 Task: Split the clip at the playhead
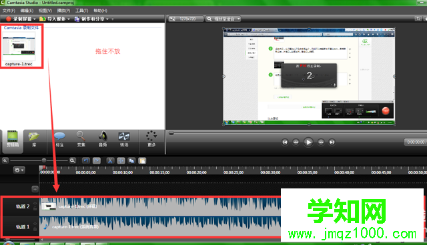121,161
